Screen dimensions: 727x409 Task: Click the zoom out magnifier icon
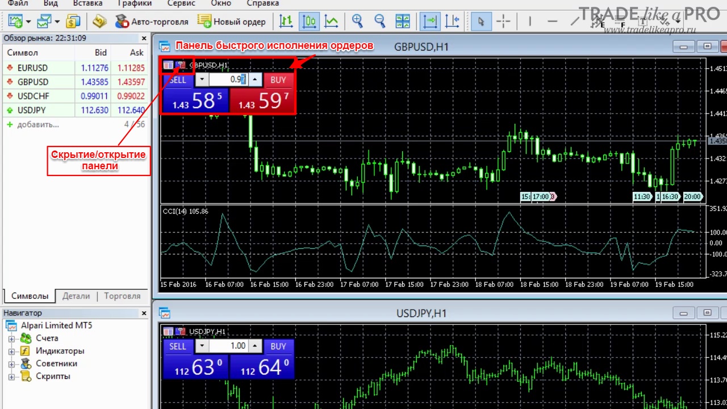(380, 22)
